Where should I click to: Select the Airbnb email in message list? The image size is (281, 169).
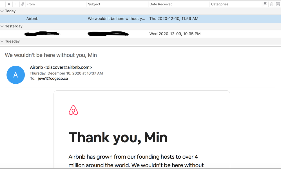click(113, 19)
